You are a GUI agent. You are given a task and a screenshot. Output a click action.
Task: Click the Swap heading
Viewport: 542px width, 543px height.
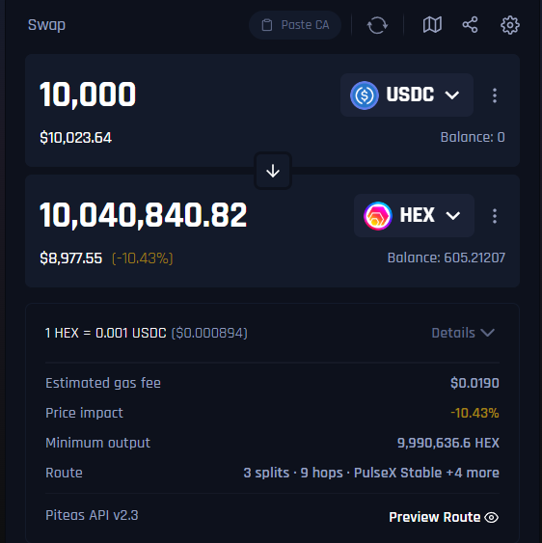tap(46, 25)
